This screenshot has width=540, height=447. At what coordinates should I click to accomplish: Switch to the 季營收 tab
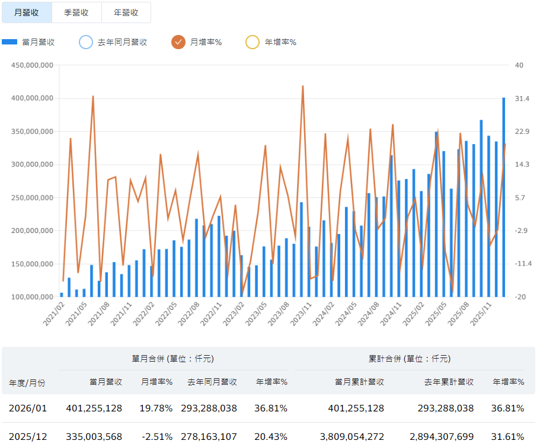(76, 12)
